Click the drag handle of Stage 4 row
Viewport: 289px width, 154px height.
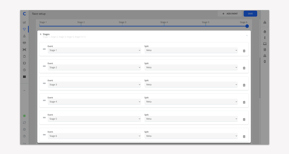(44, 101)
